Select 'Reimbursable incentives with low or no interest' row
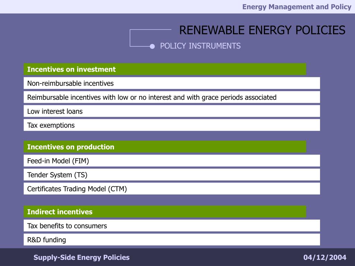This screenshot has height=266, width=355. pyautogui.click(x=172, y=97)
